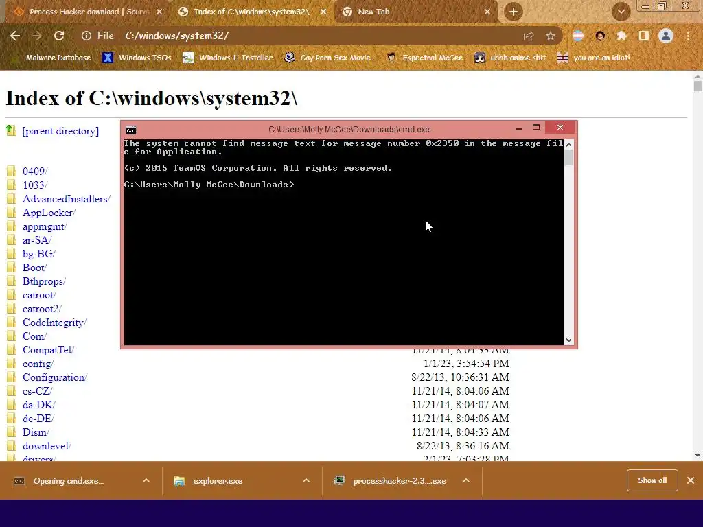
Task: Open the da-DK/ folder
Action: (x=39, y=405)
